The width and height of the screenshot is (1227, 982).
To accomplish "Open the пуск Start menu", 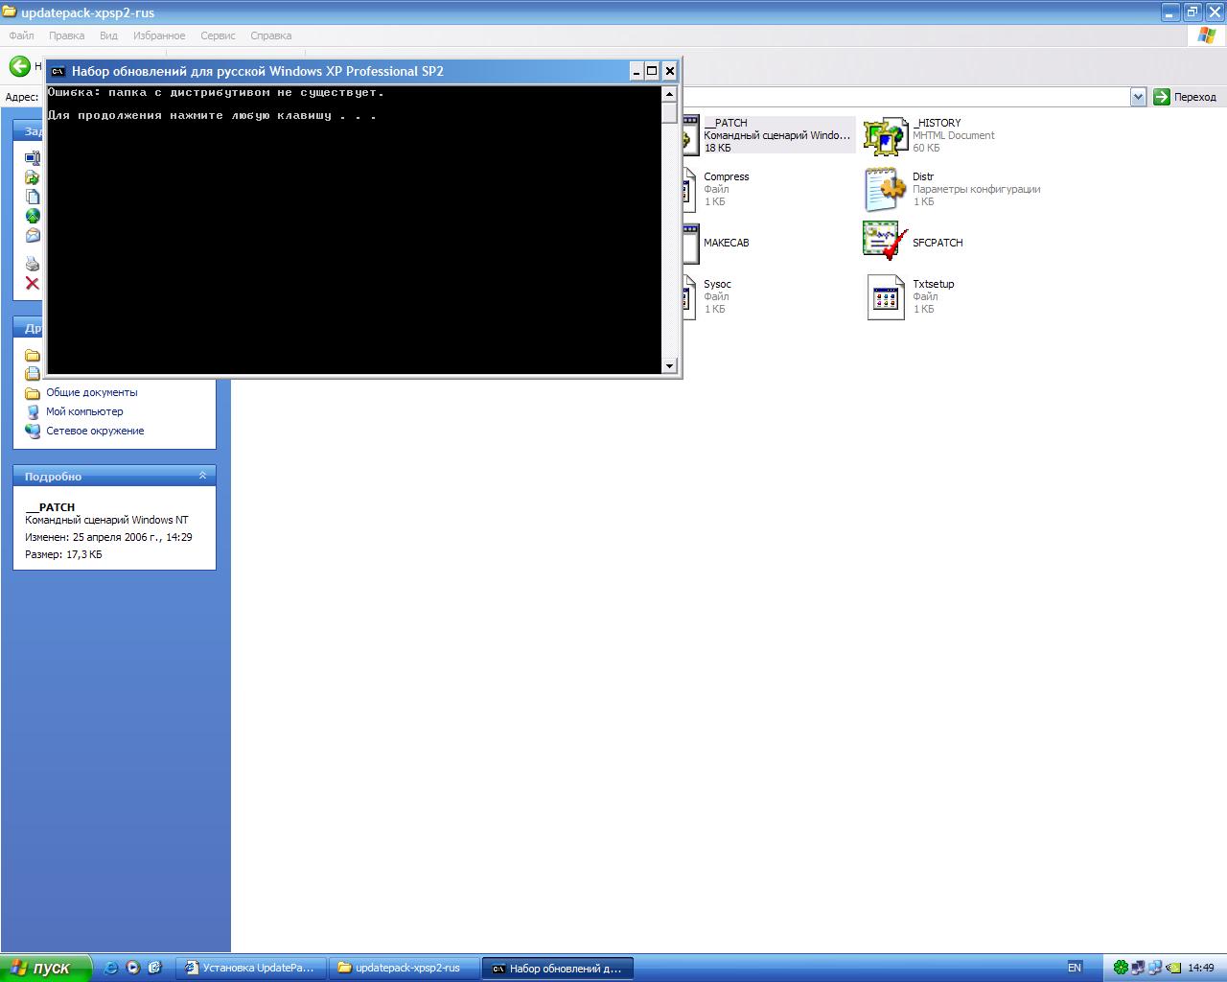I will pos(45,968).
